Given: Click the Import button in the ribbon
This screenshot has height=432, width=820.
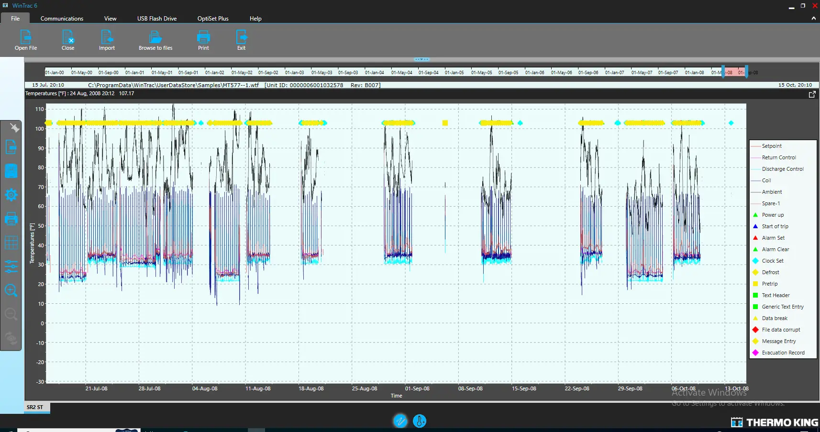Looking at the screenshot, I should click(106, 40).
